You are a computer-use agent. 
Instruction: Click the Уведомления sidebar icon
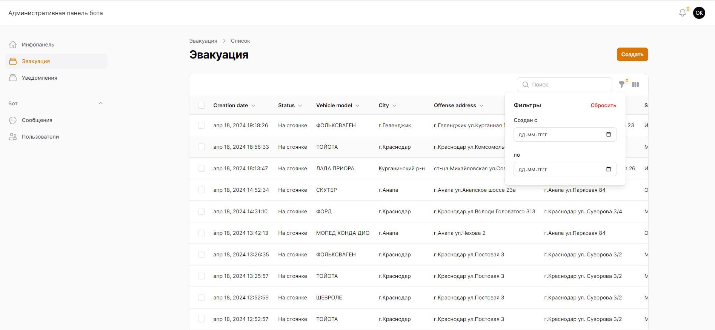[x=13, y=78]
